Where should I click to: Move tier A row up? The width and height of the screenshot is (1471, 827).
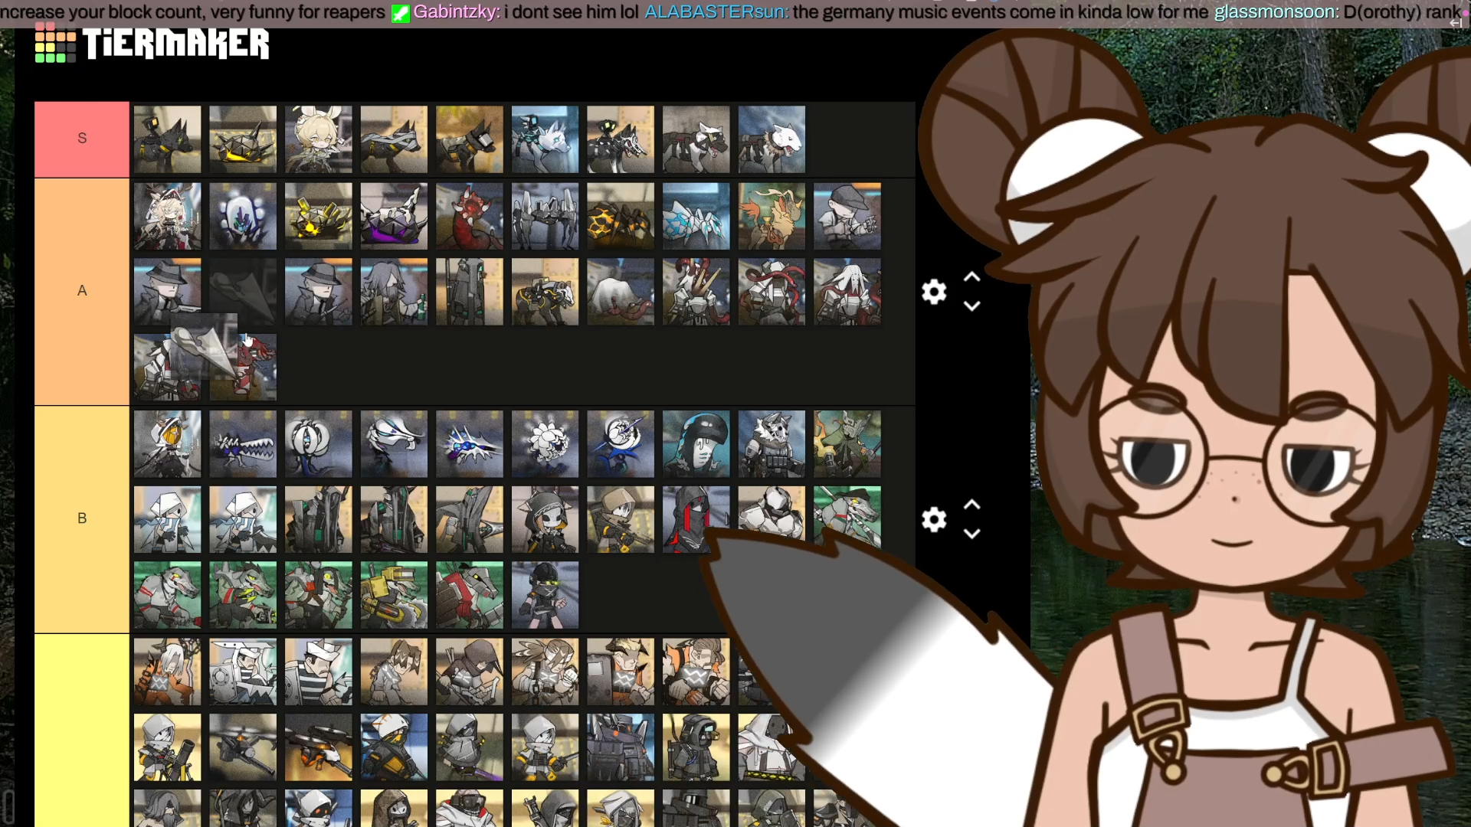[x=971, y=277]
